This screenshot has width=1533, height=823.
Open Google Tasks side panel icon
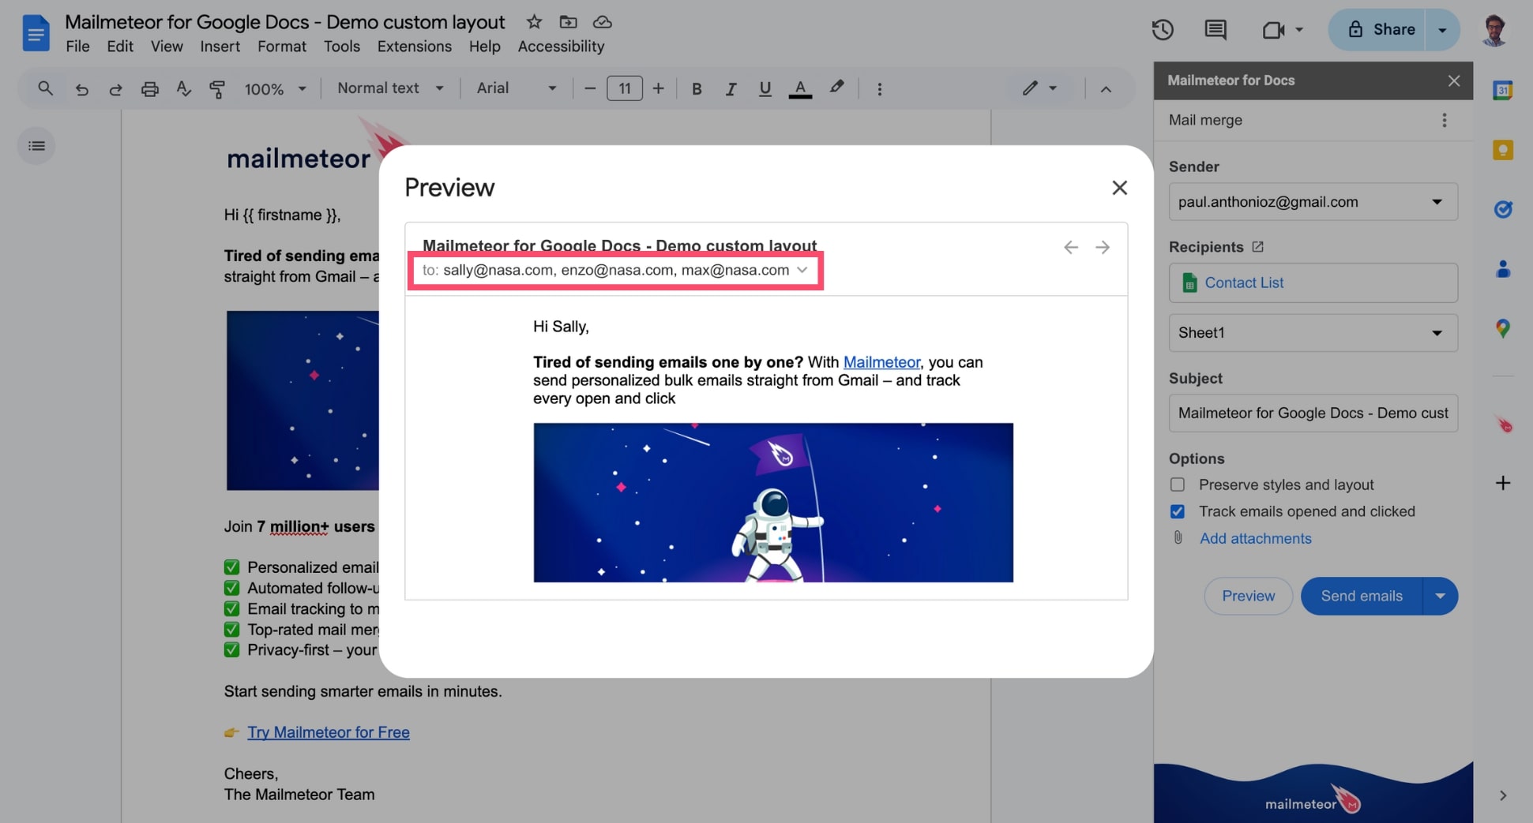(x=1503, y=209)
